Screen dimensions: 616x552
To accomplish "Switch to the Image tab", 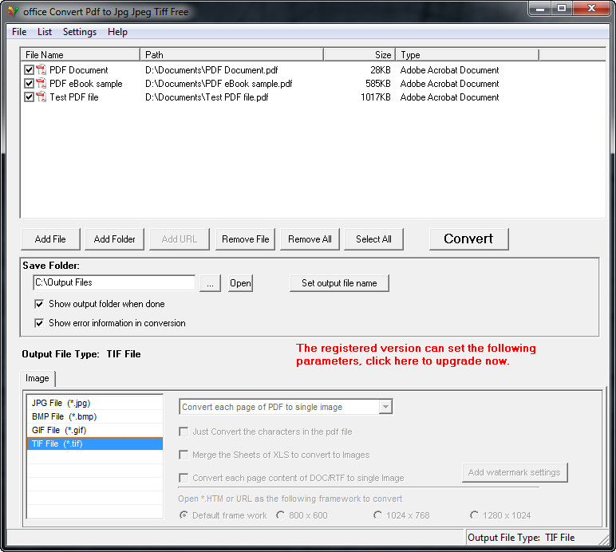I will (x=38, y=378).
